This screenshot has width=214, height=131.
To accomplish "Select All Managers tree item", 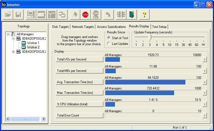I will tap(25, 34).
